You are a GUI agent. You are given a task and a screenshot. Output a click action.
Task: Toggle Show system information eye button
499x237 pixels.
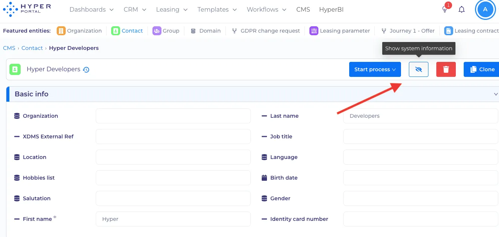[x=419, y=69]
